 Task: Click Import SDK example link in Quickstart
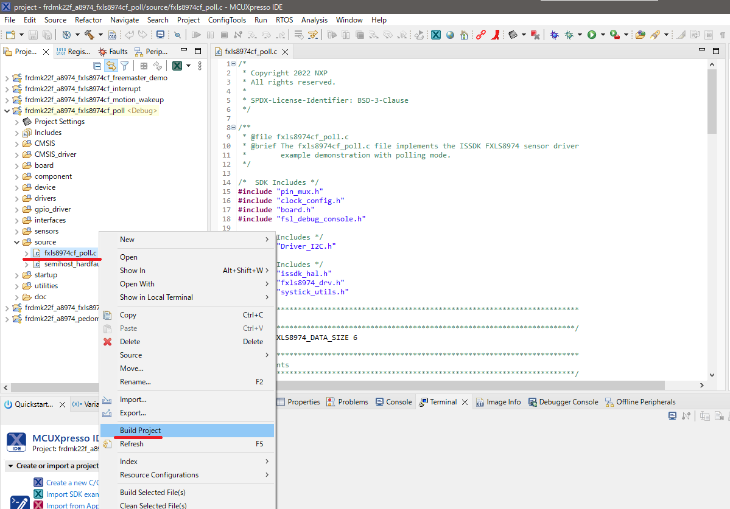click(x=72, y=494)
